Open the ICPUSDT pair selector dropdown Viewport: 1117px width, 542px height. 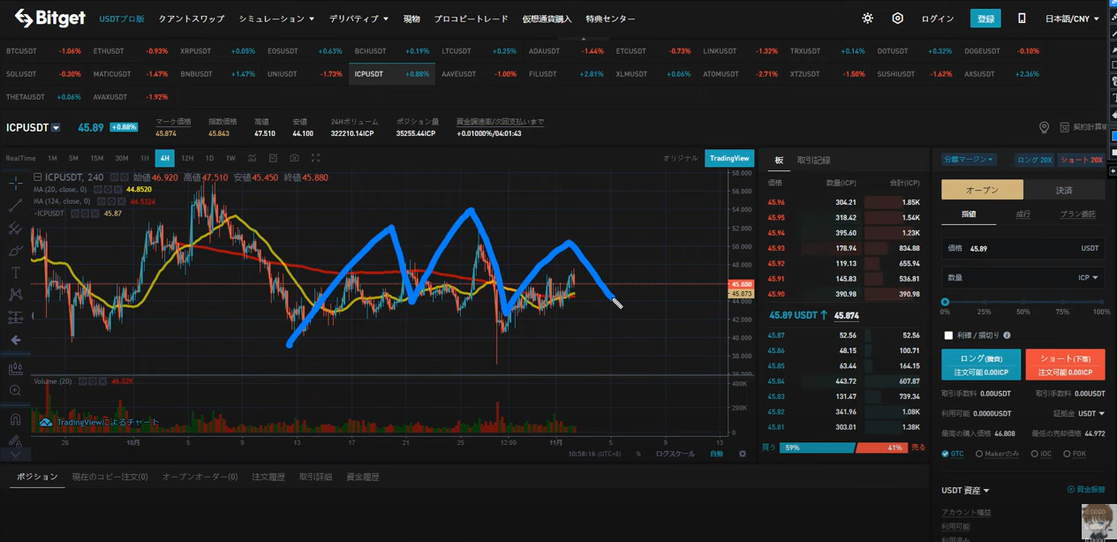point(56,128)
